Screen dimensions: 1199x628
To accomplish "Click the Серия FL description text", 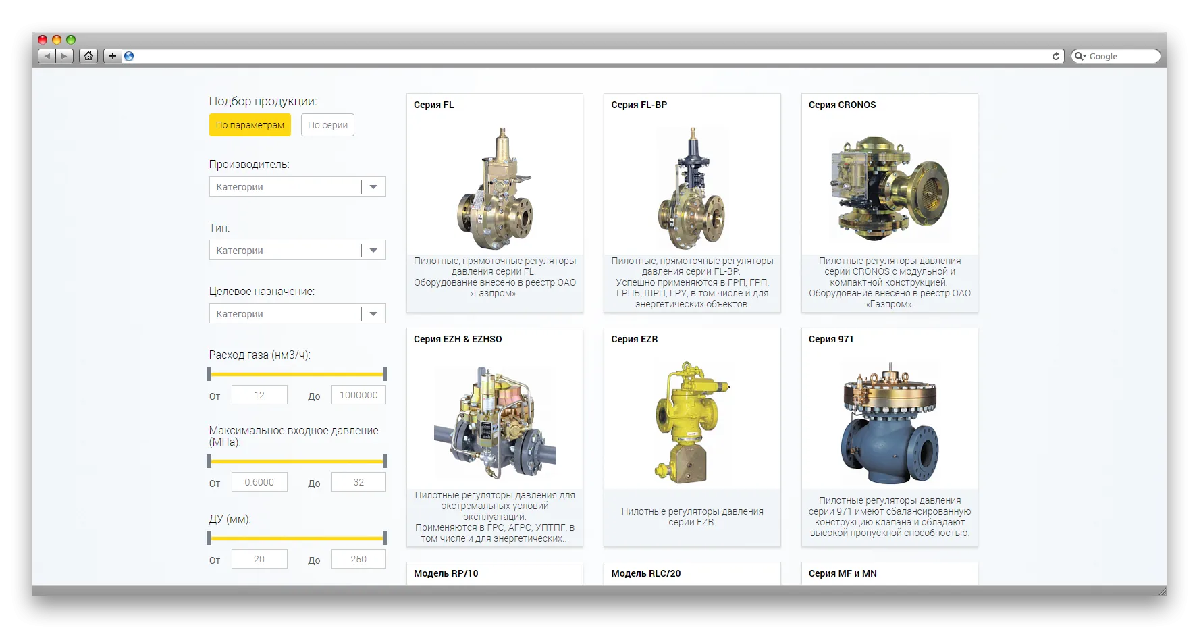I will pyautogui.click(x=495, y=277).
